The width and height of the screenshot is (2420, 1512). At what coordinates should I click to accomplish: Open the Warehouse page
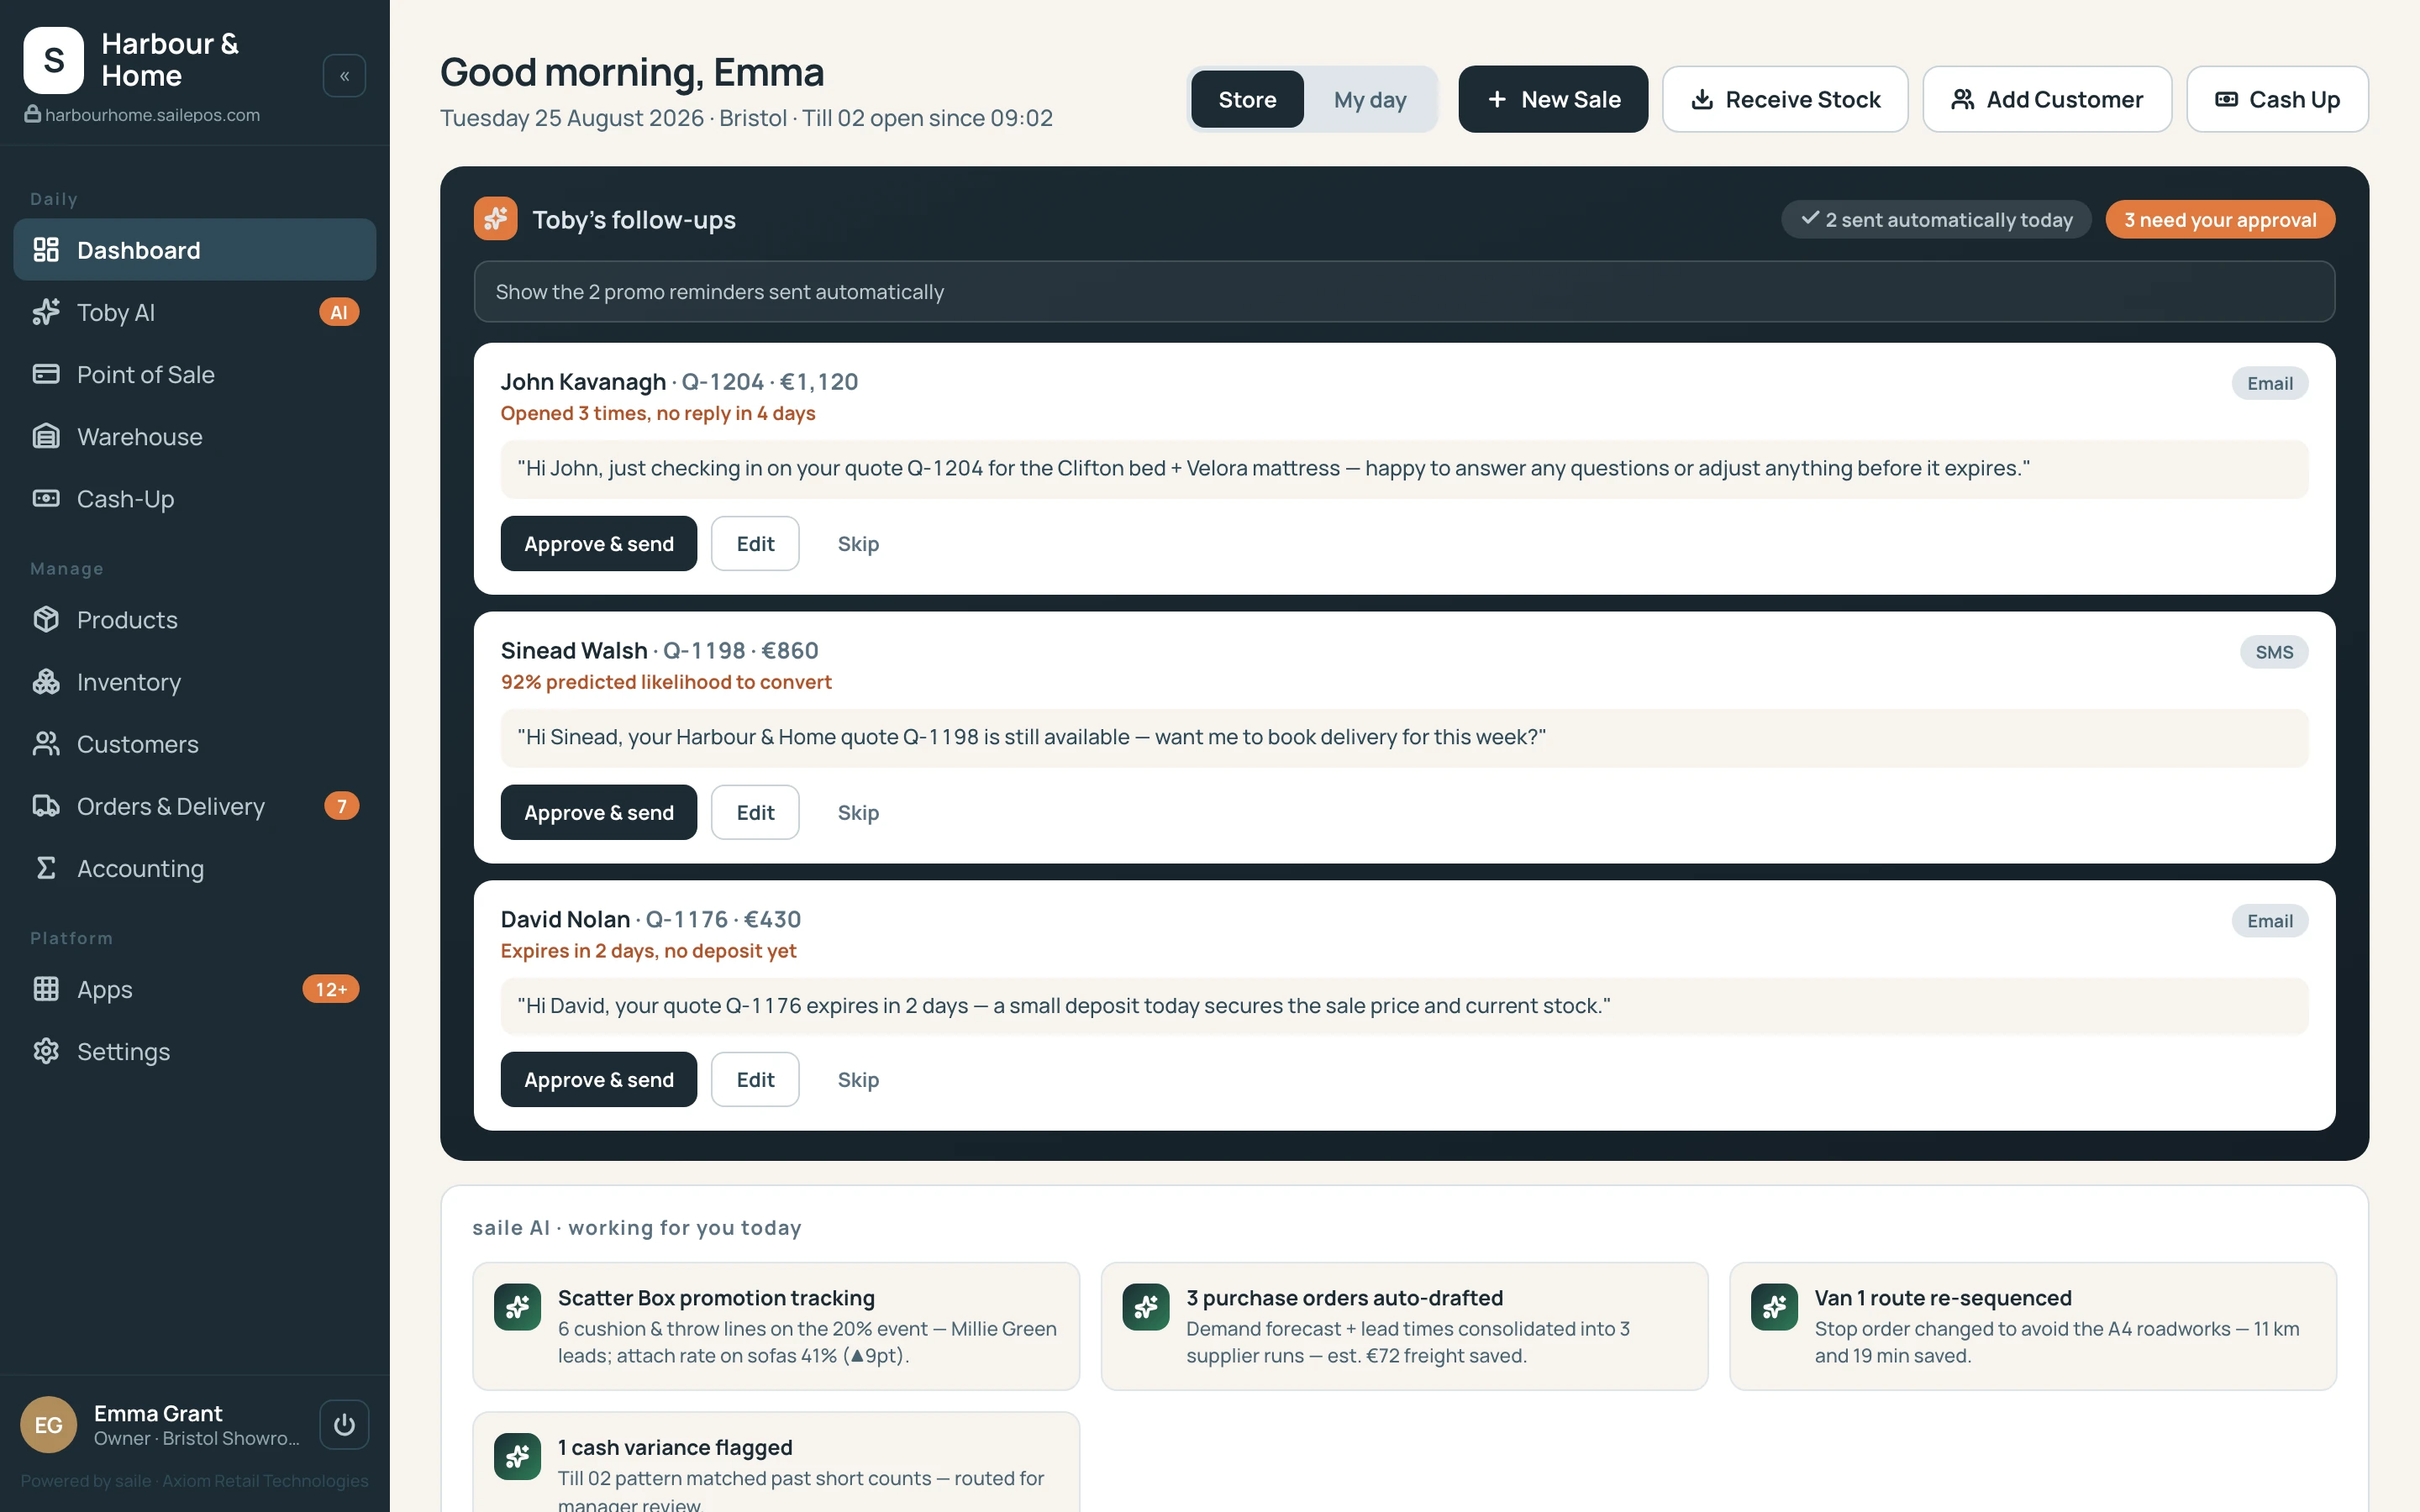(195, 436)
